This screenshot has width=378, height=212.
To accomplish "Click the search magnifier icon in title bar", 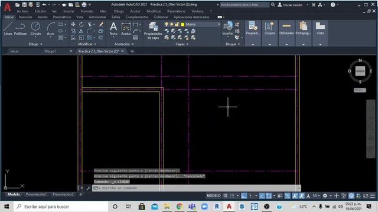I will pyautogui.click(x=273, y=5).
